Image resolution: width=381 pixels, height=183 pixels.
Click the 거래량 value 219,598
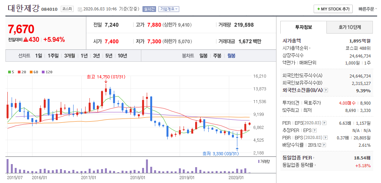(x=244, y=25)
